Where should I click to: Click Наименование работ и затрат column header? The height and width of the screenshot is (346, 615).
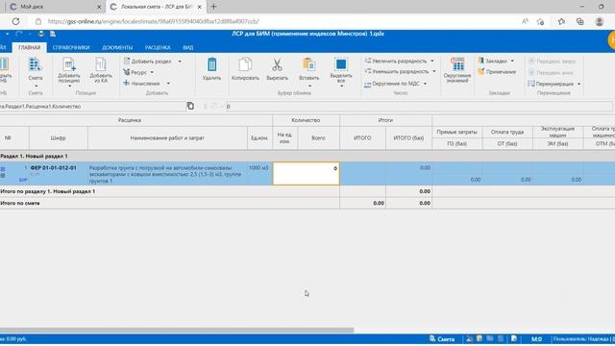tap(167, 138)
